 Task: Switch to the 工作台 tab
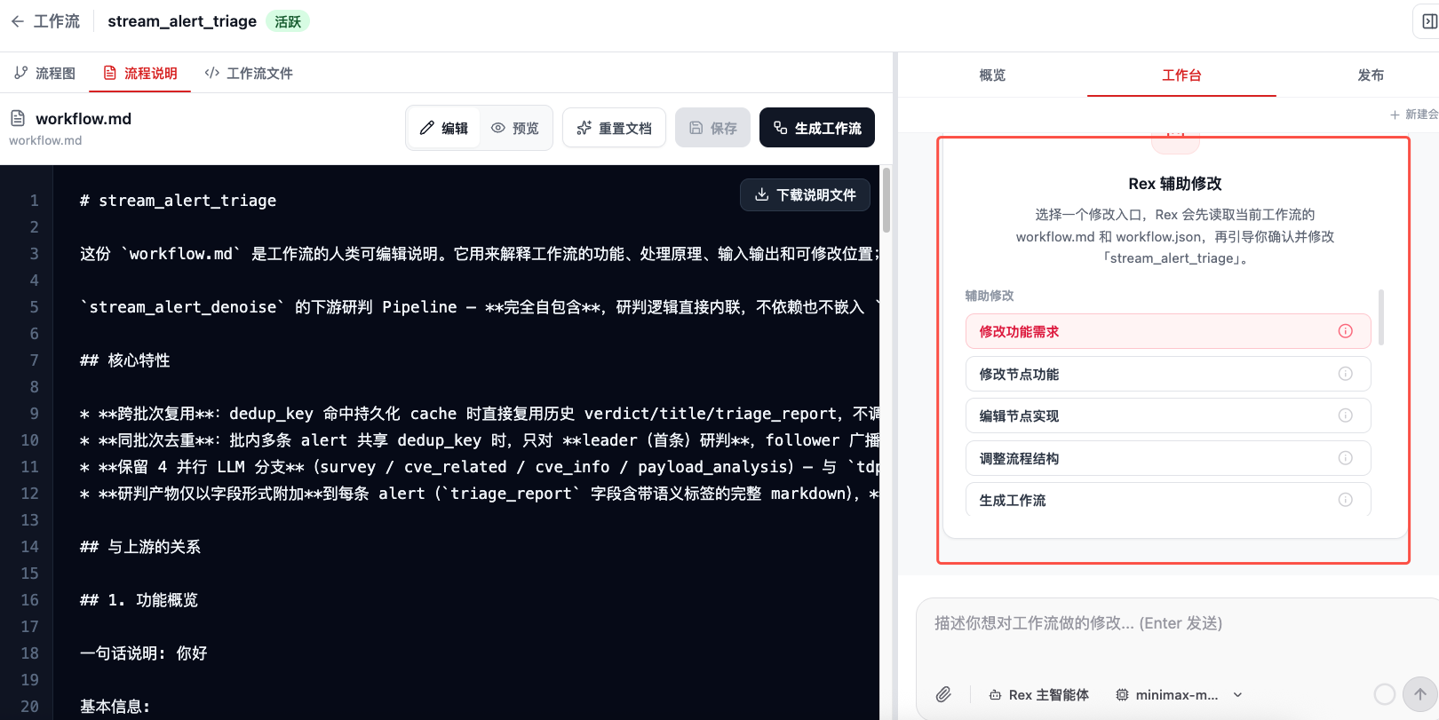1181,75
